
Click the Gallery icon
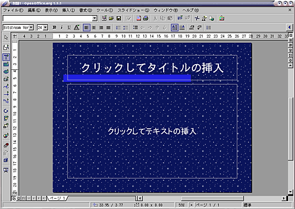tap(222, 18)
